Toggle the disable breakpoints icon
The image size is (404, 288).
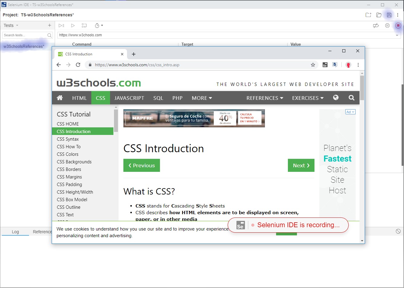pos(376,26)
